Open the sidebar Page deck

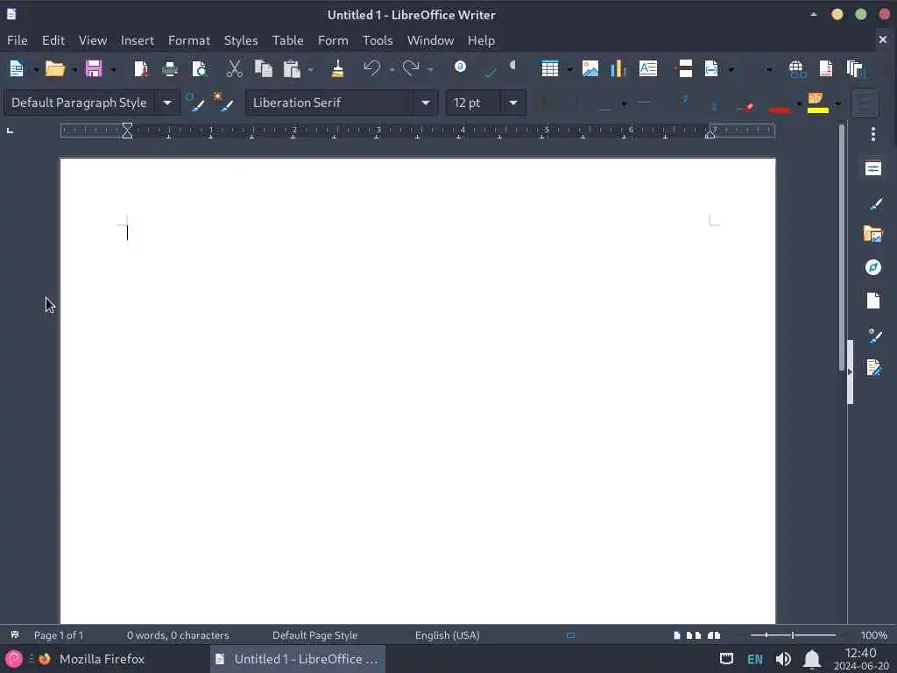coord(873,301)
